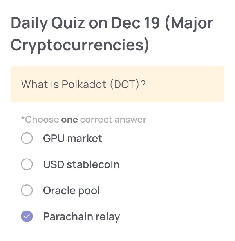This screenshot has height=241, width=235.
Task: Click the checked Parachain relay checkmark icon
Action: (27, 216)
